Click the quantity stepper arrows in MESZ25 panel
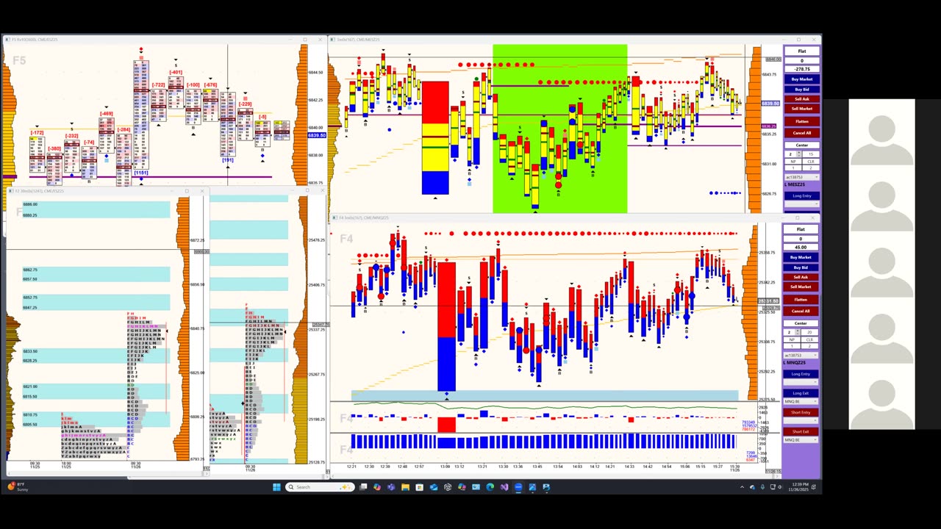This screenshot has width=941, height=529. point(800,154)
